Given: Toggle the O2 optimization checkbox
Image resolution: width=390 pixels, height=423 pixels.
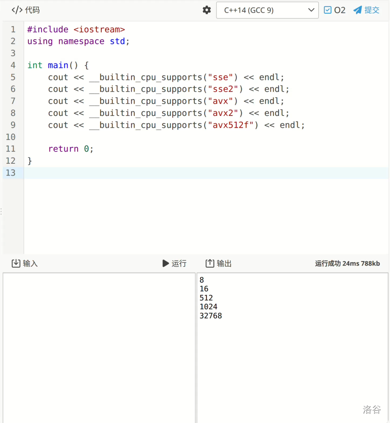Looking at the screenshot, I should coord(328,10).
